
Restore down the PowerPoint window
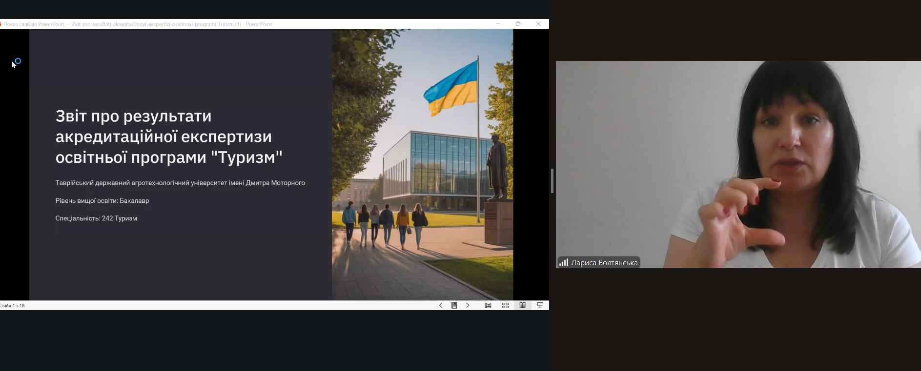[518, 23]
